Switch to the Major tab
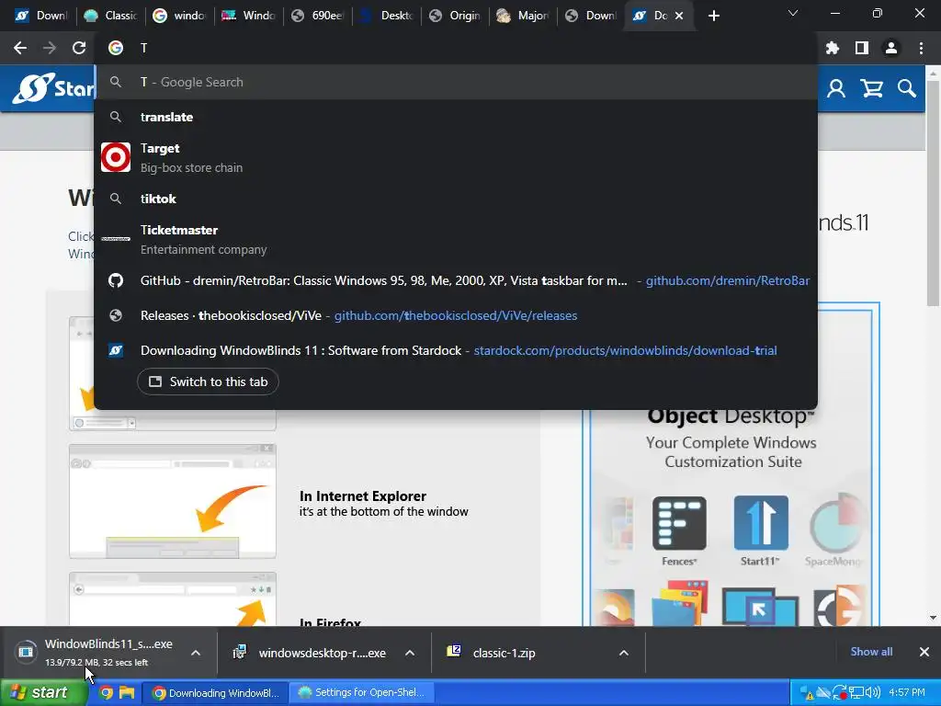This screenshot has height=706, width=941. coord(523,16)
